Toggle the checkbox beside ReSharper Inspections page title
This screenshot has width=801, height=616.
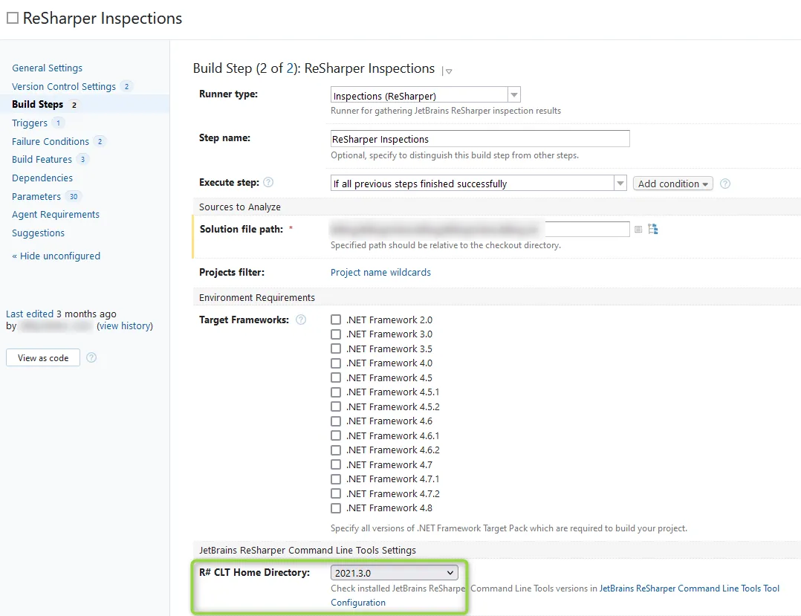pos(13,19)
